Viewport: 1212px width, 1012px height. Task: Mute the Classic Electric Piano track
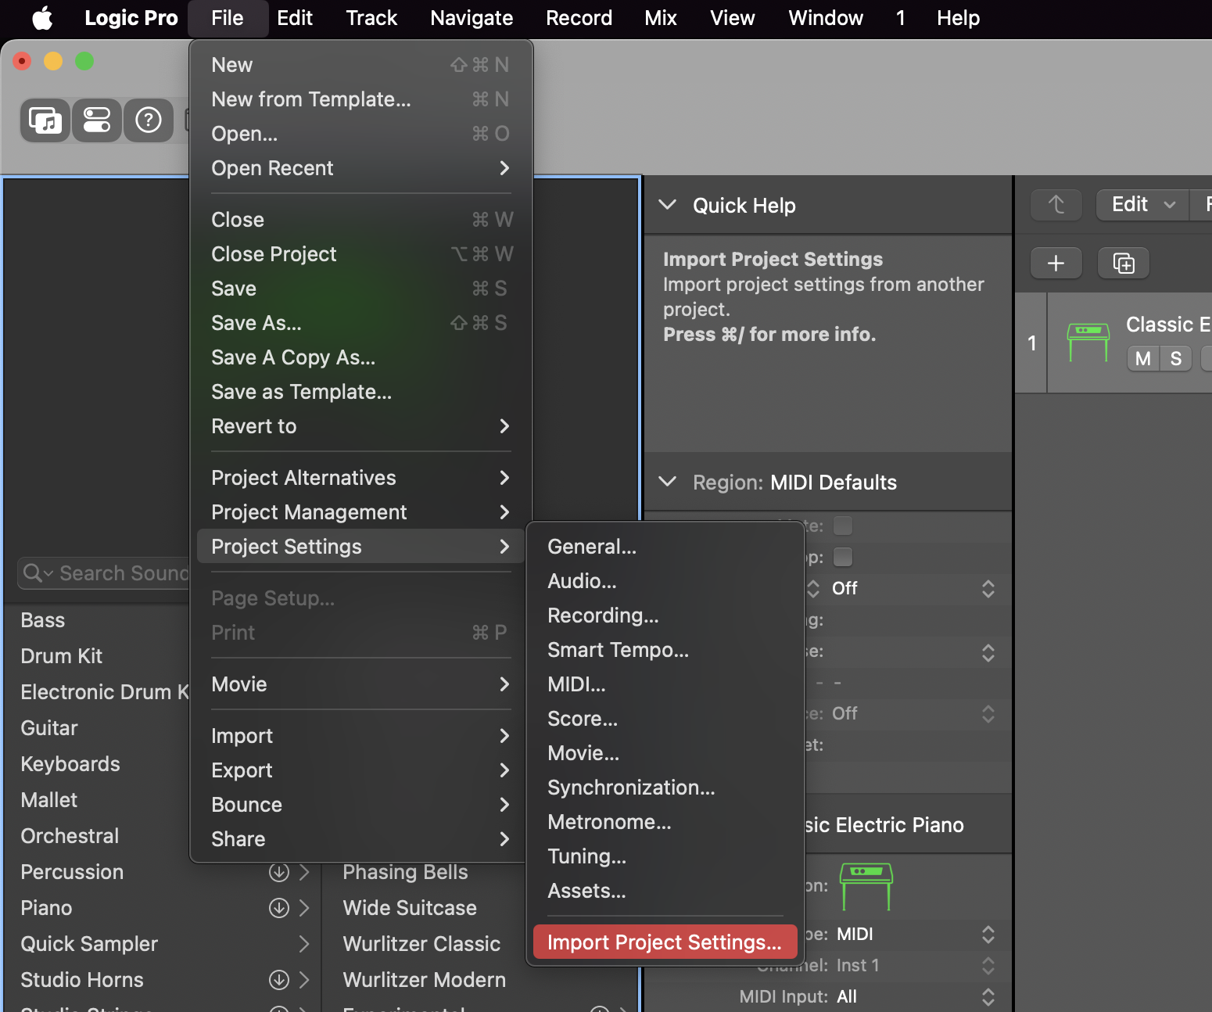1142,359
